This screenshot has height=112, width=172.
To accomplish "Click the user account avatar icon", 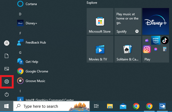I will tap(7, 43).
